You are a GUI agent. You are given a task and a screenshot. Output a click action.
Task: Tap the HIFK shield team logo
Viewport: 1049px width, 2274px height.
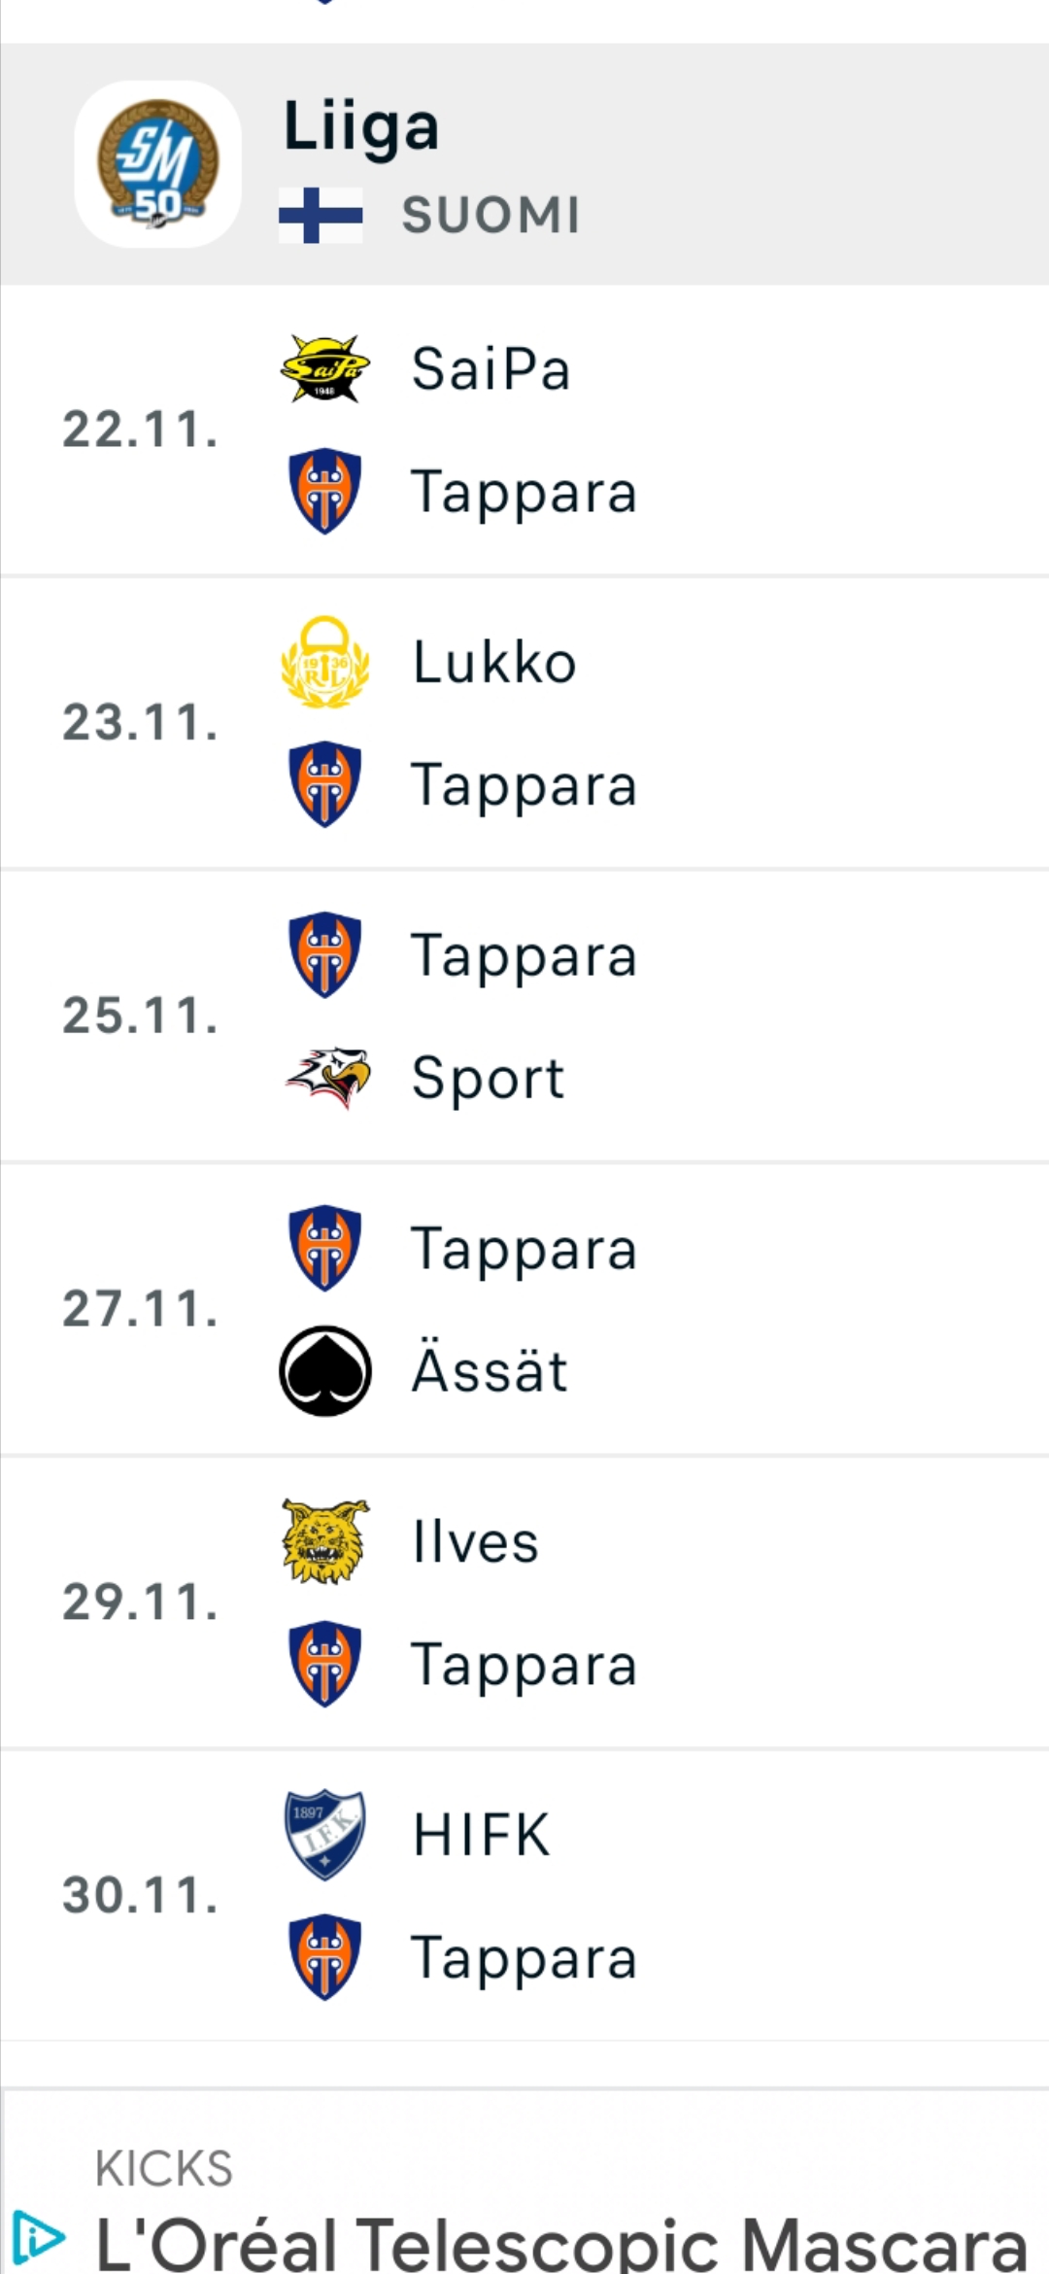pos(325,1835)
